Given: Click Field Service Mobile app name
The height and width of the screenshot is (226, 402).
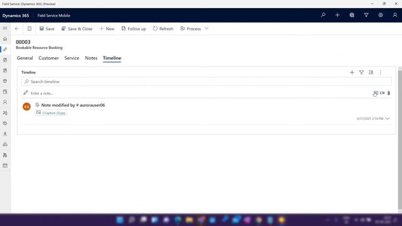Looking at the screenshot, I should 53,15.
